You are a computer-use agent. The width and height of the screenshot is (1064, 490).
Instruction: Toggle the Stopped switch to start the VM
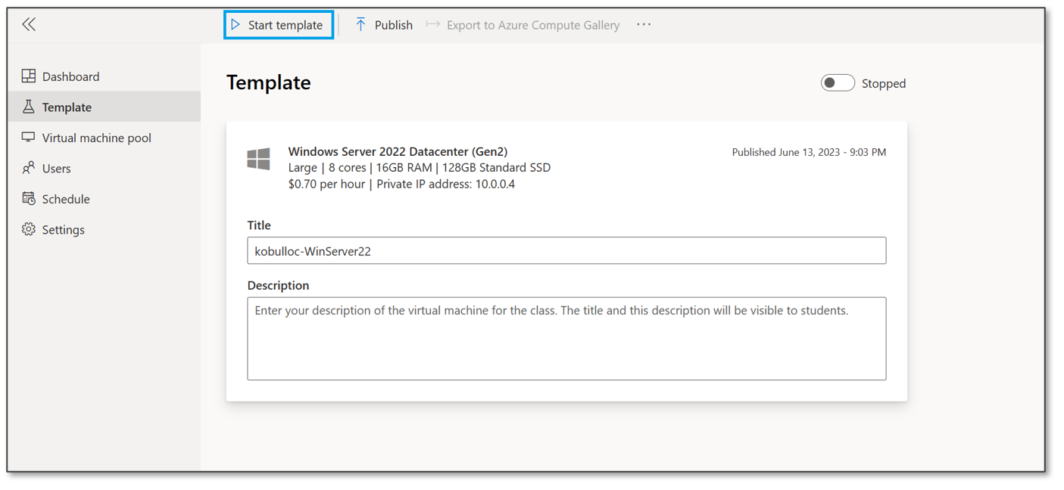(x=837, y=83)
